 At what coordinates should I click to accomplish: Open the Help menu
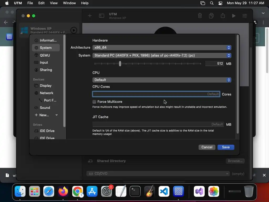pos(85,3)
